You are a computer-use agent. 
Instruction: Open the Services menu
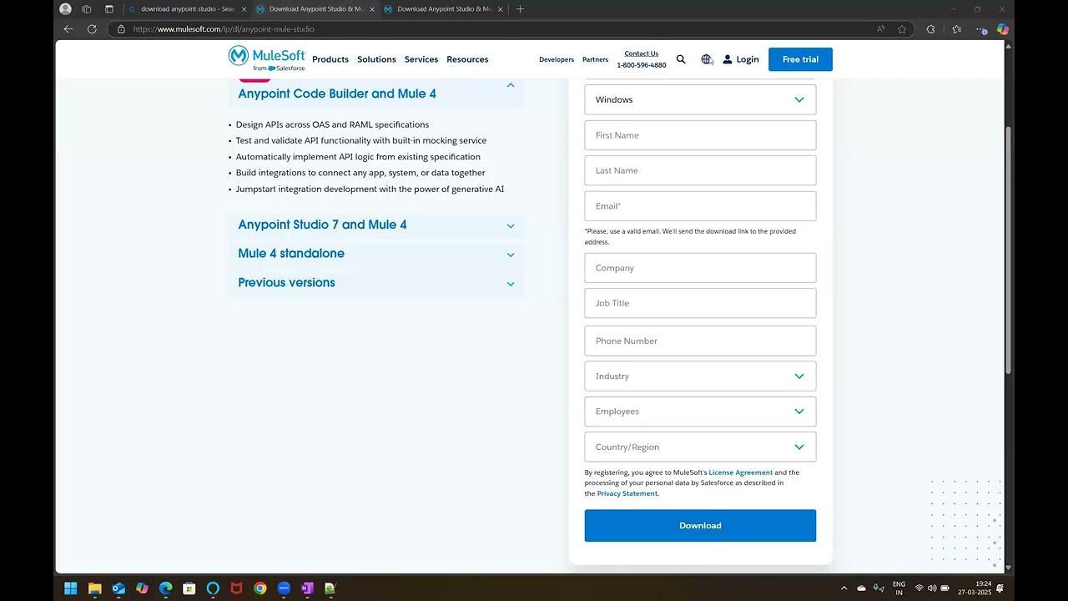pyautogui.click(x=421, y=59)
